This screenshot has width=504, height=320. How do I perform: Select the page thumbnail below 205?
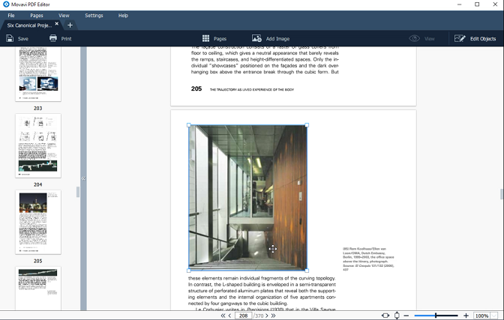38,289
